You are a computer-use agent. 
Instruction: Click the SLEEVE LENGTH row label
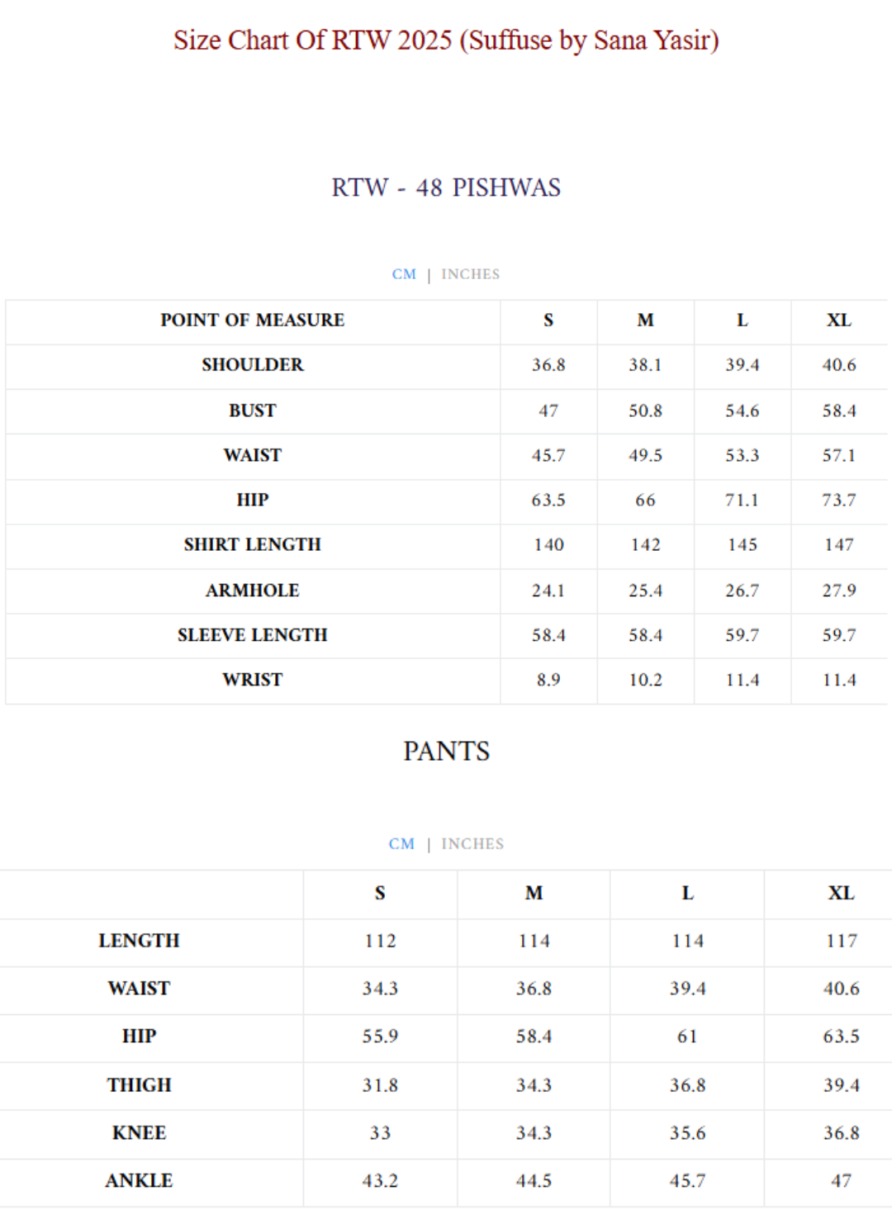click(252, 635)
